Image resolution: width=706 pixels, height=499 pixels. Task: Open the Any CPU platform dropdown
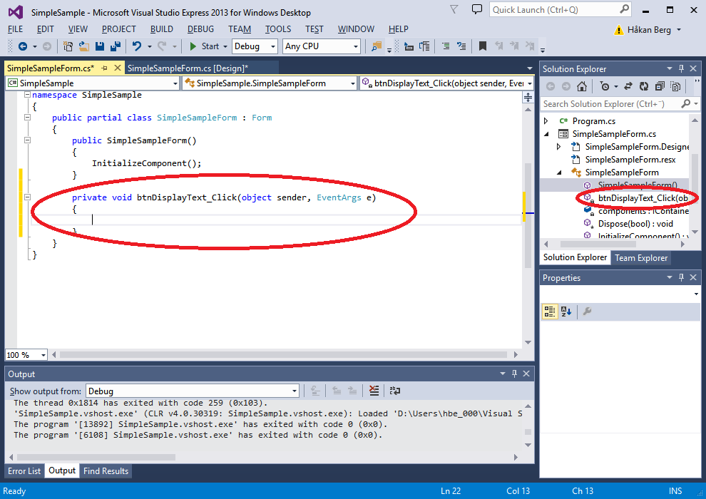(322, 46)
